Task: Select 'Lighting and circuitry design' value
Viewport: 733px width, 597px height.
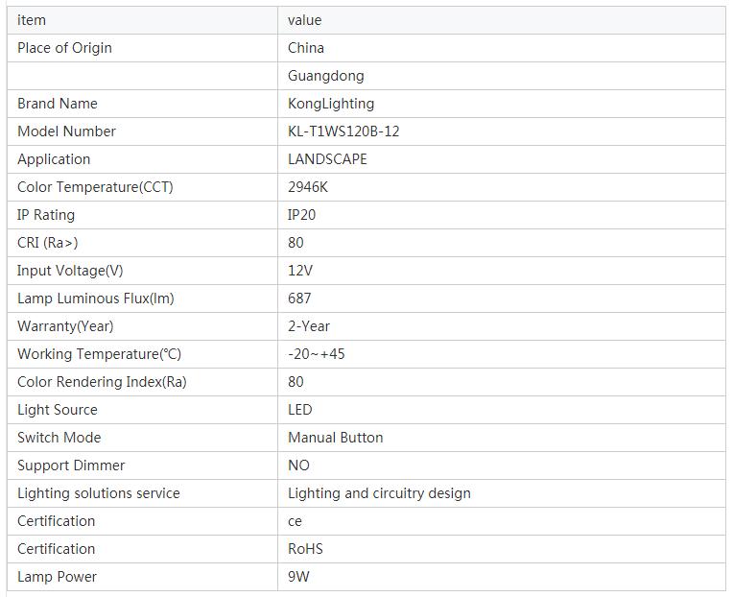Action: (x=379, y=493)
